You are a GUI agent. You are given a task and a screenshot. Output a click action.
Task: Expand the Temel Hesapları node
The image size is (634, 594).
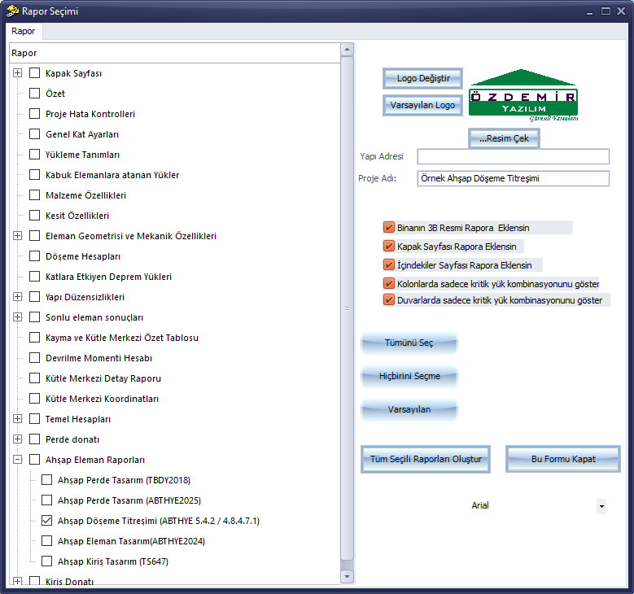click(17, 419)
